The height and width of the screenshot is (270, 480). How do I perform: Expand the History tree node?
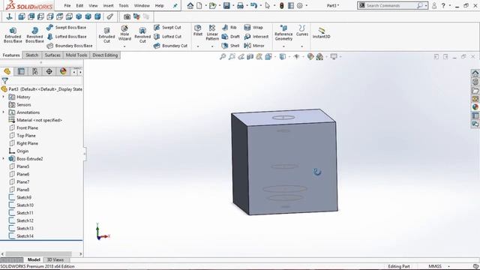click(x=4, y=97)
